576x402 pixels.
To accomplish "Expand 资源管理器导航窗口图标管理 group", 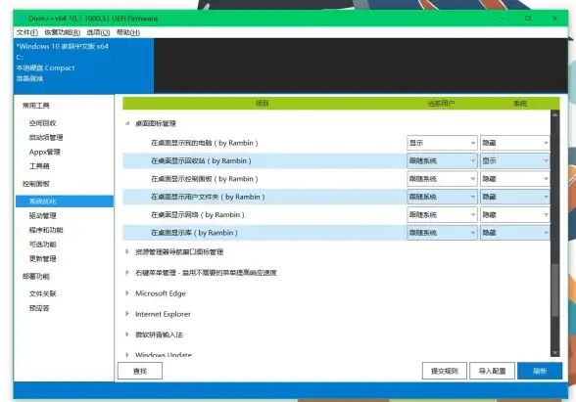I will point(127,251).
